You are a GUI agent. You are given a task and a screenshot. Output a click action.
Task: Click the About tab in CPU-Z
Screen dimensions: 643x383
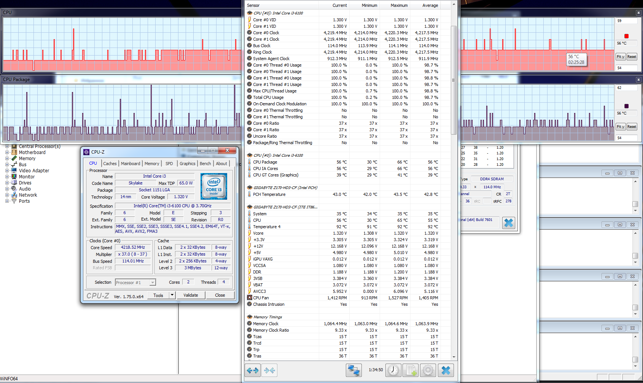coord(221,164)
